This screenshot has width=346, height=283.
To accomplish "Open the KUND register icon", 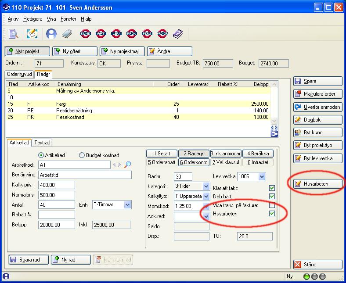I will pos(85,34).
